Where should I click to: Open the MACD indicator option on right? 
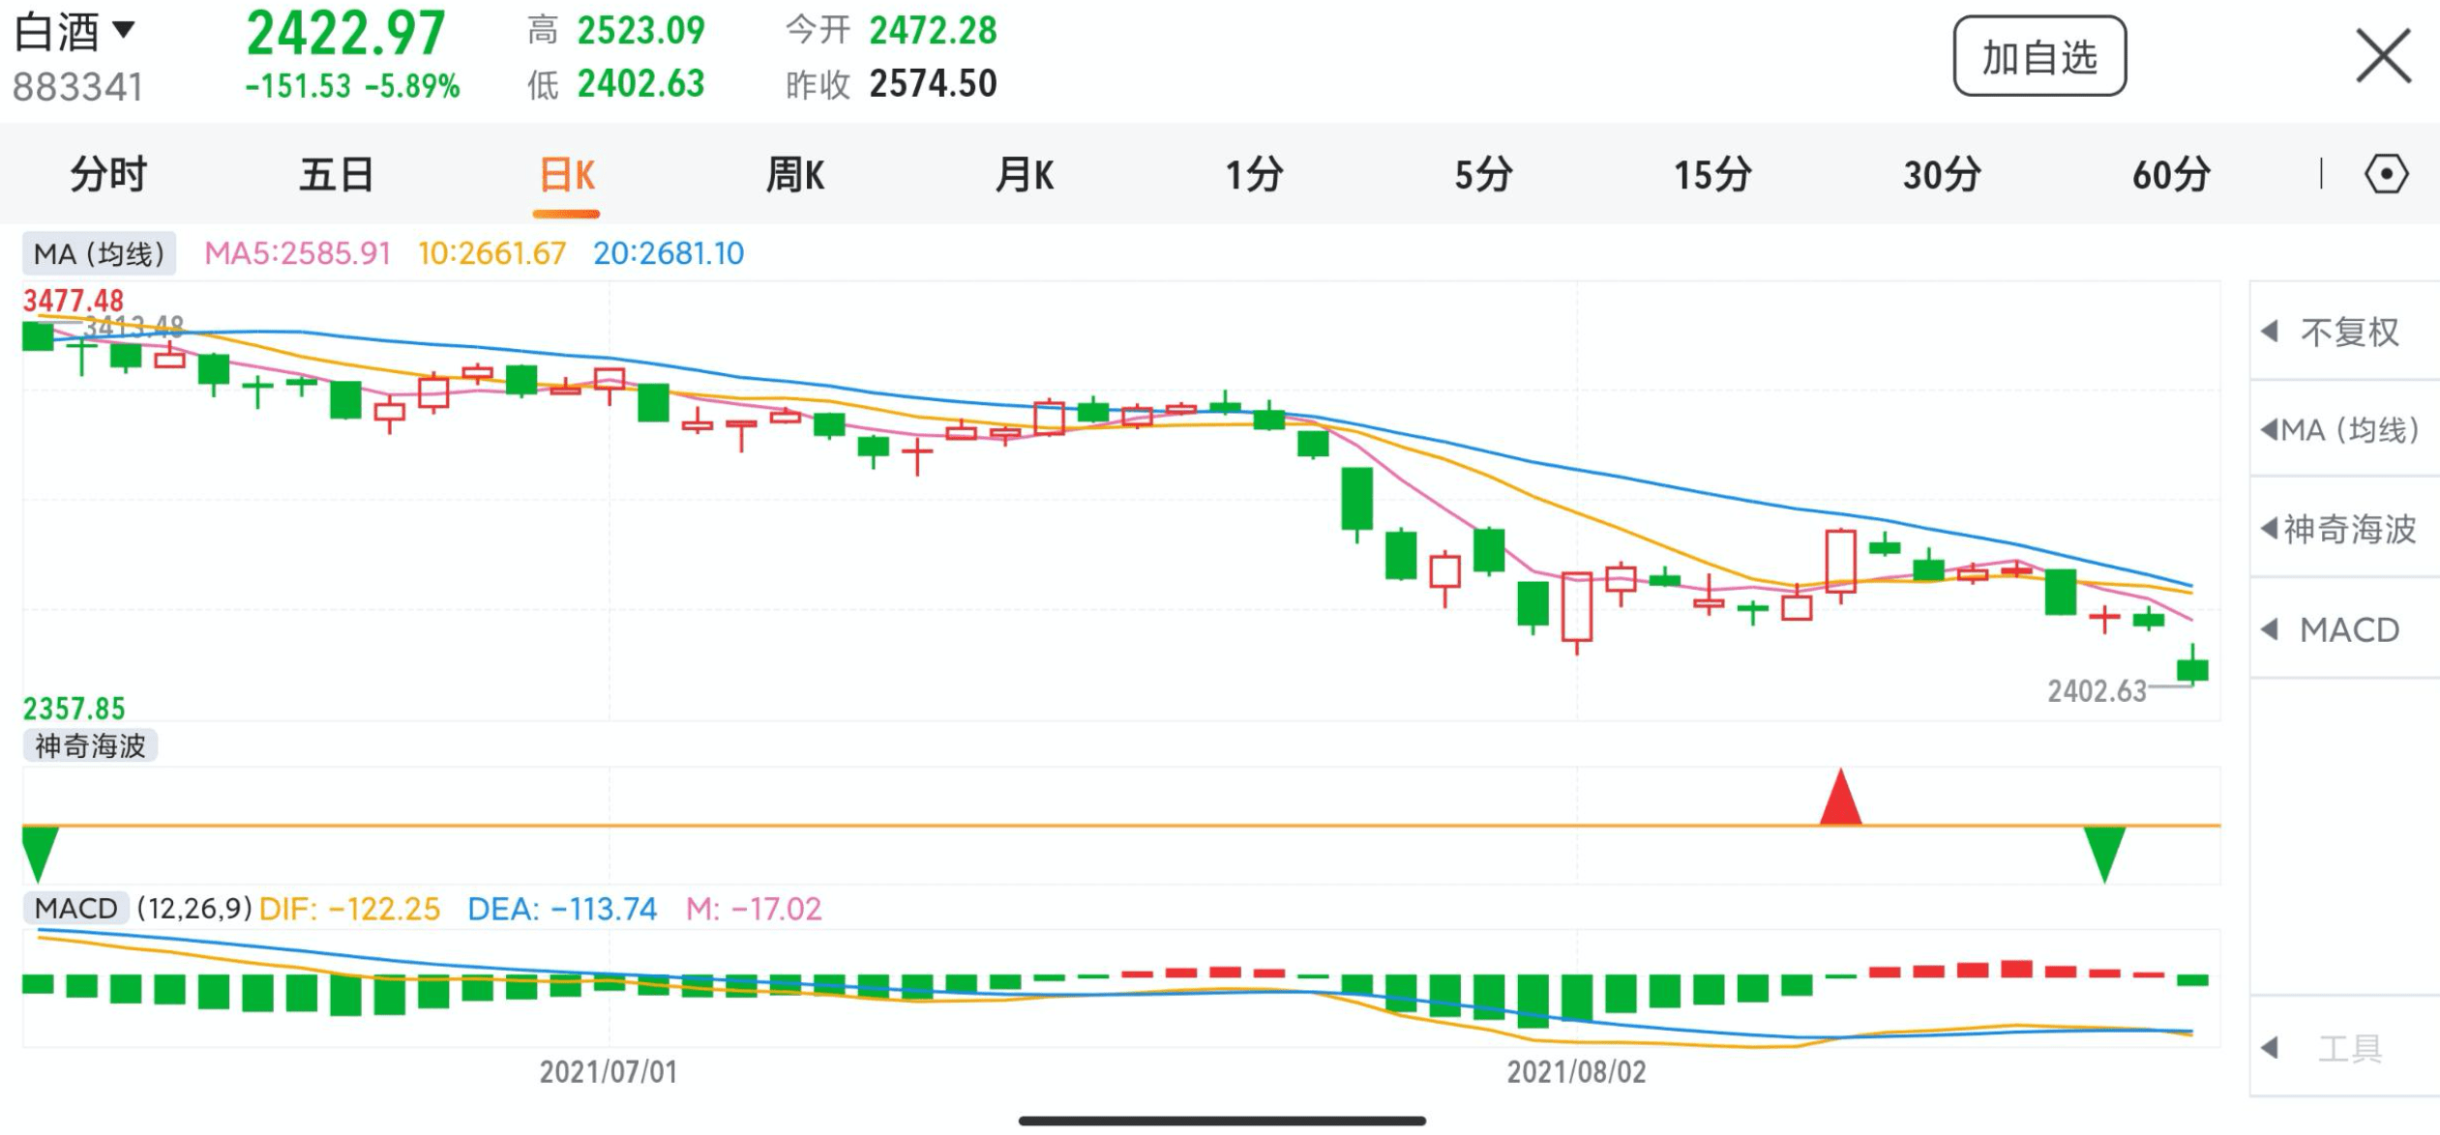pos(2344,629)
